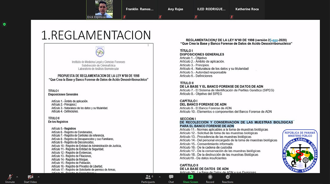Select Katherine Roca participant tile

pos(247,10)
